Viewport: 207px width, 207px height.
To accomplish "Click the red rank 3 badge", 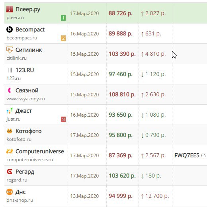I will [x=63, y=119].
